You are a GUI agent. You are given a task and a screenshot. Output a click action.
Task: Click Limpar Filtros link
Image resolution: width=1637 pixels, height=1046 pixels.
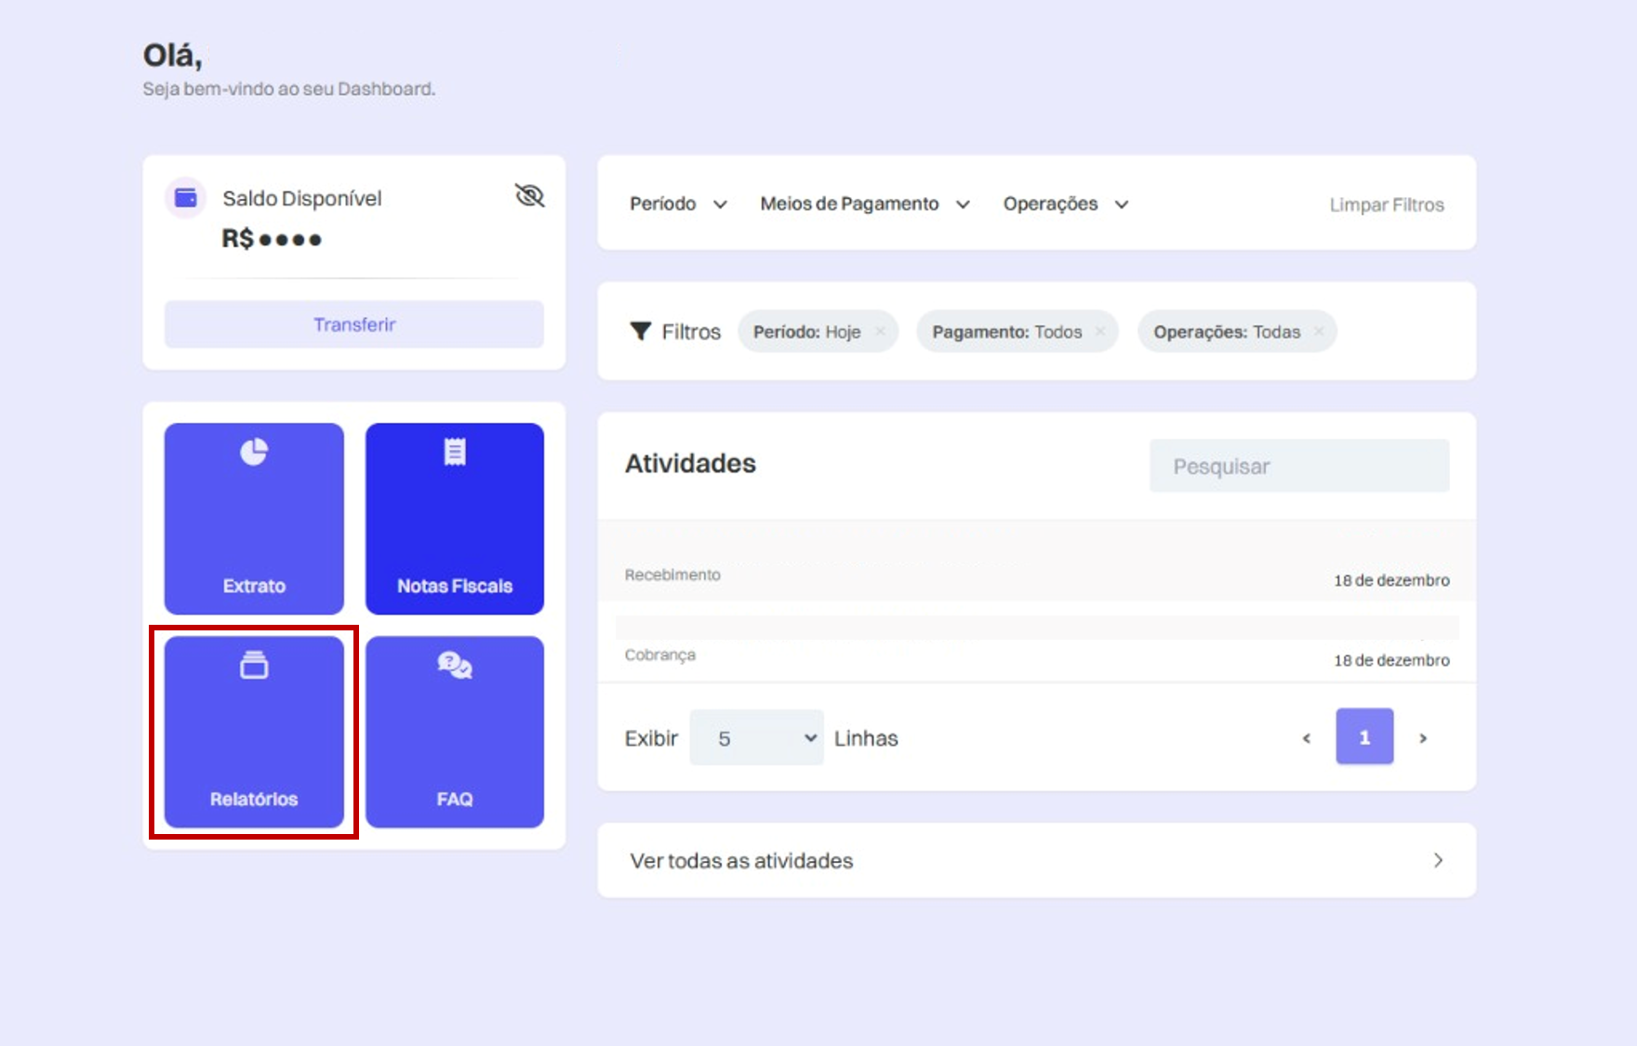1387,205
